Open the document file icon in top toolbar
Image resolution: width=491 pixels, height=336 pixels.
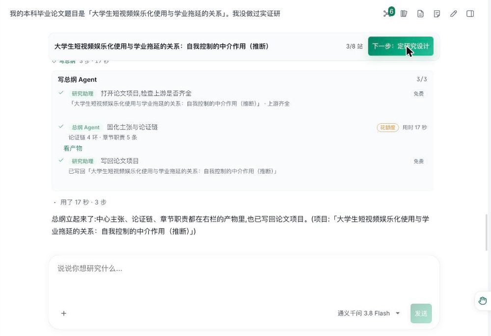421,13
